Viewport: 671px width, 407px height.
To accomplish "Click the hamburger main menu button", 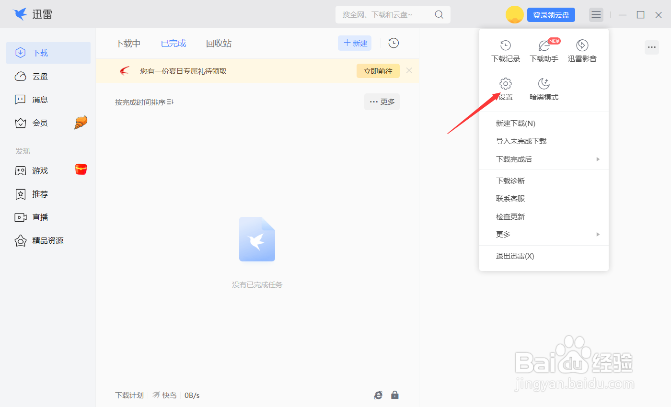I will coord(596,15).
